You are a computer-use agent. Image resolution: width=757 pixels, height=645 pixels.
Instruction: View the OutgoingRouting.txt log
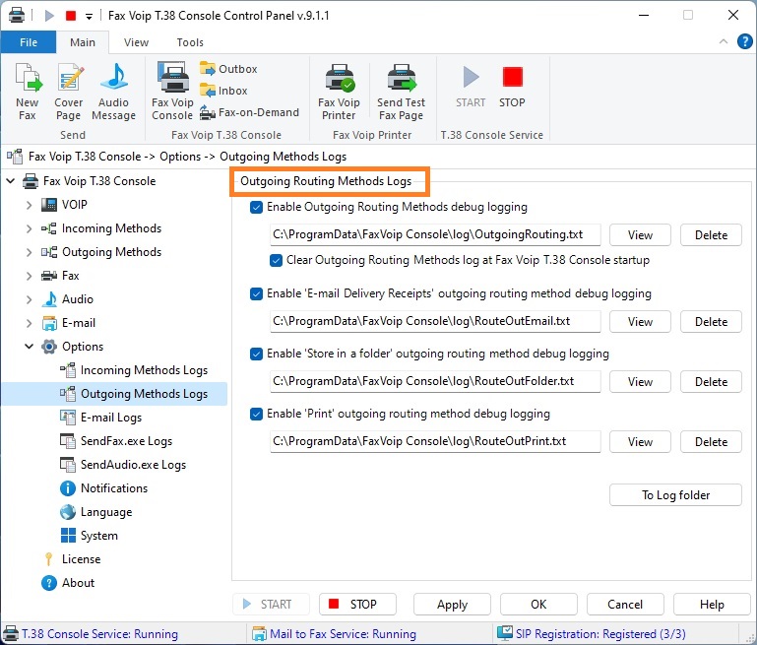coord(640,235)
